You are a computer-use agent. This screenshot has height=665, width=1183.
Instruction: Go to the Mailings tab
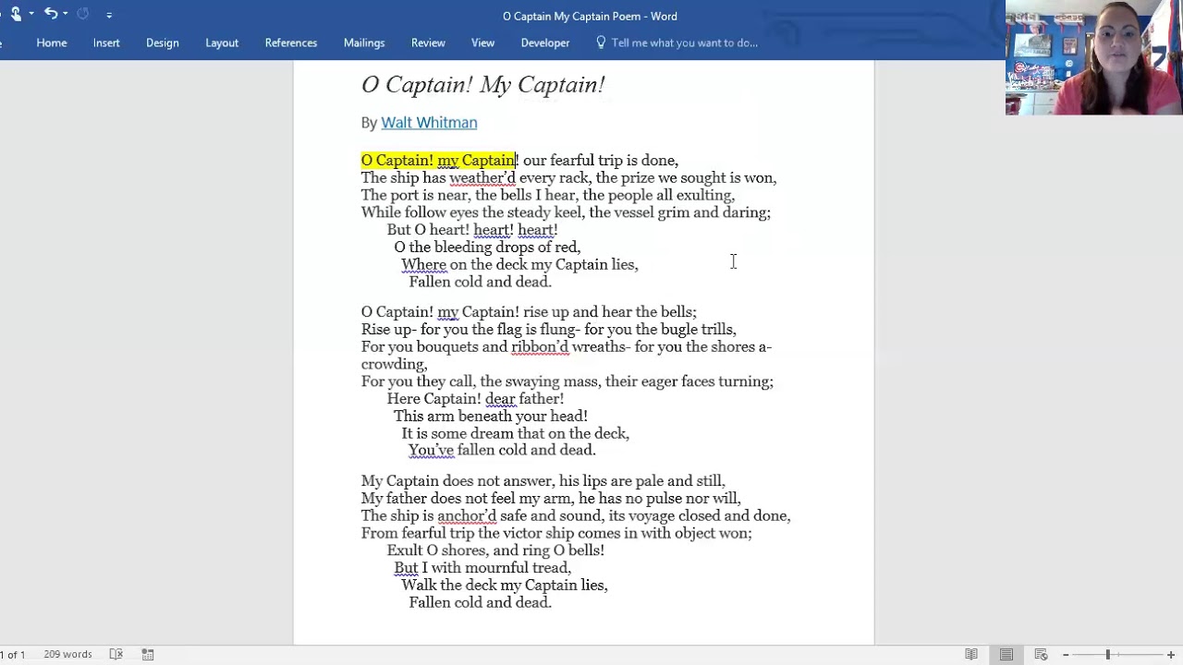pos(364,42)
